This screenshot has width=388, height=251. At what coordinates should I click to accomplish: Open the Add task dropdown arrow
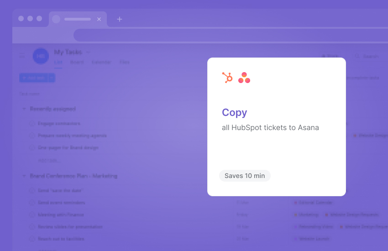tap(52, 78)
